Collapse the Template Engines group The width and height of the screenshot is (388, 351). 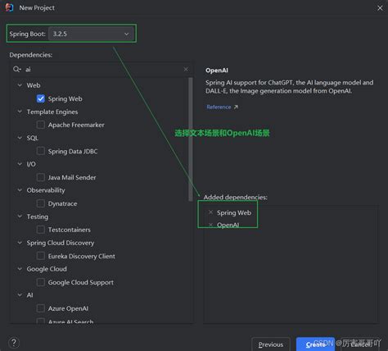click(20, 112)
